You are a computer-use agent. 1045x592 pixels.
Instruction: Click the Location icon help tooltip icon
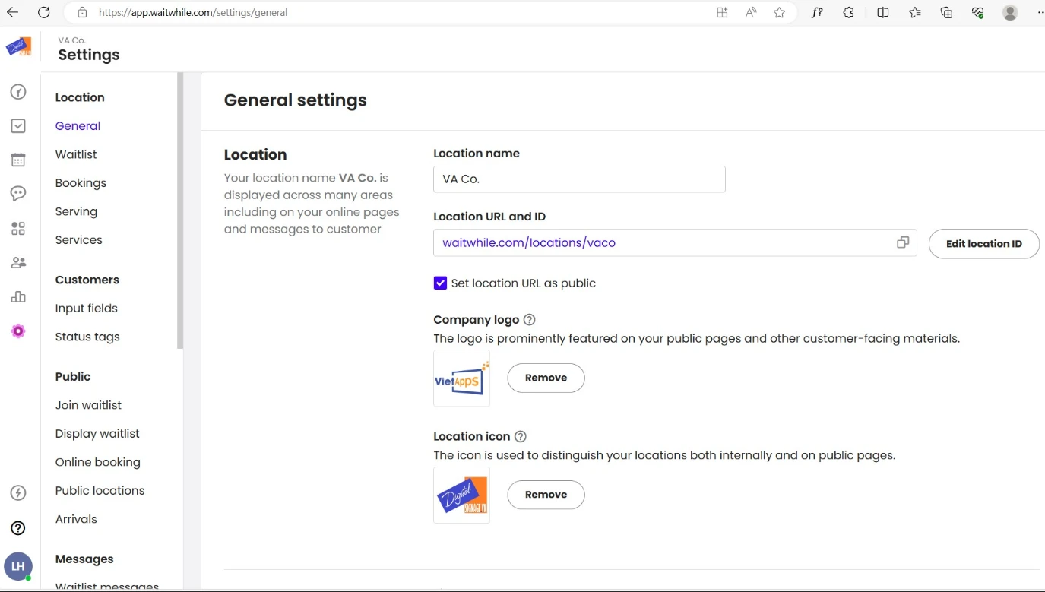point(521,436)
